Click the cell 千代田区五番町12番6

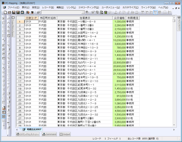(85, 118)
